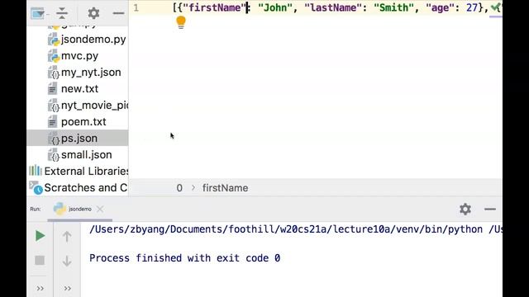Collapse all in project tree
The width and height of the screenshot is (529, 297).
coord(62,13)
